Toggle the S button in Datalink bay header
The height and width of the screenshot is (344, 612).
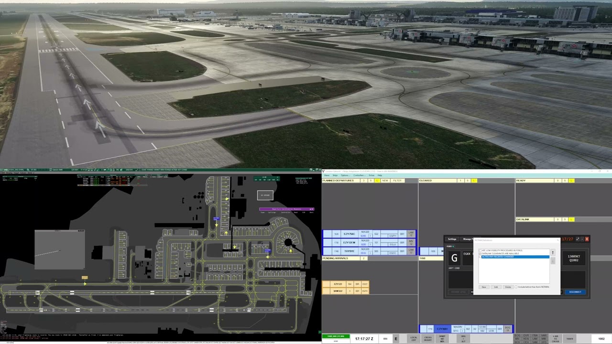click(565, 219)
